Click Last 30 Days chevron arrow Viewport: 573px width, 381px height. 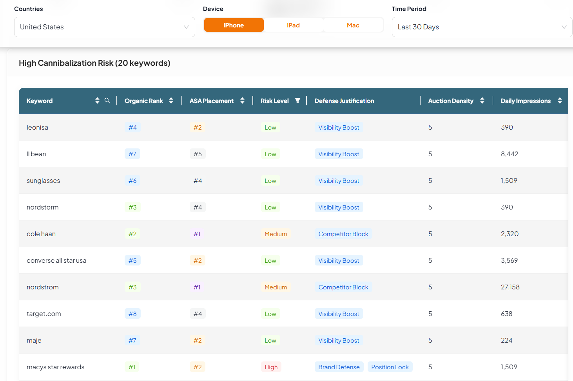(564, 27)
